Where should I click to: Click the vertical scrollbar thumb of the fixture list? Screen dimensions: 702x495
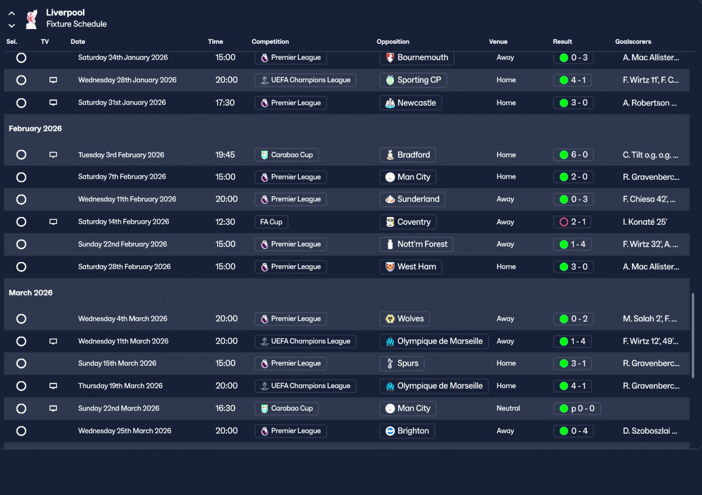click(x=693, y=335)
